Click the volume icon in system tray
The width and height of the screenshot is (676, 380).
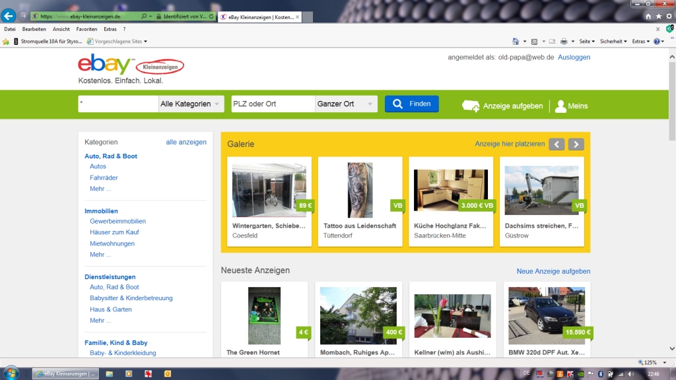[x=630, y=374]
